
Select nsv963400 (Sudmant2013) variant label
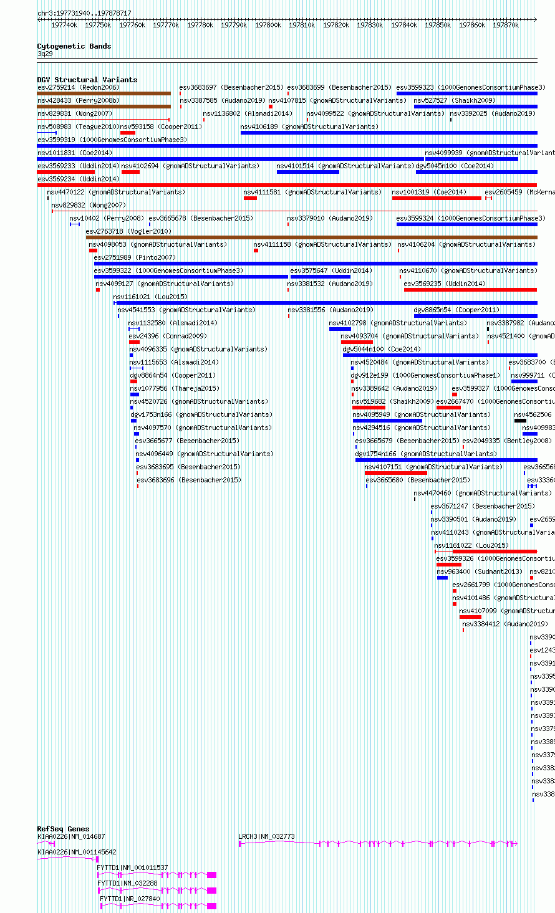click(x=480, y=571)
